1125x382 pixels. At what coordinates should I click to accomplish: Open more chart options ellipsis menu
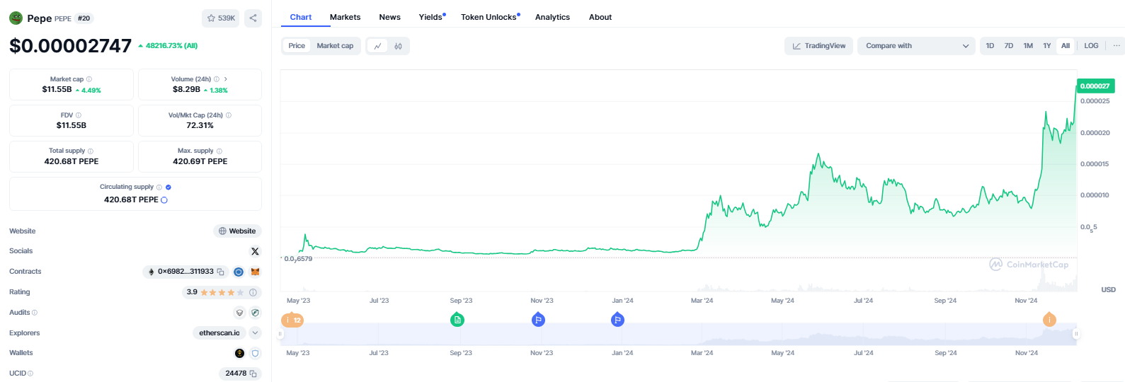1117,46
